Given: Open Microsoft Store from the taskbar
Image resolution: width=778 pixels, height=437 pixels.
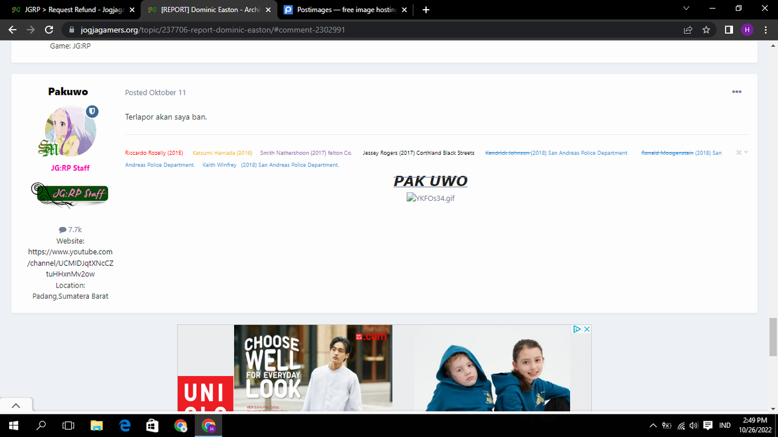Looking at the screenshot, I should click(x=153, y=425).
